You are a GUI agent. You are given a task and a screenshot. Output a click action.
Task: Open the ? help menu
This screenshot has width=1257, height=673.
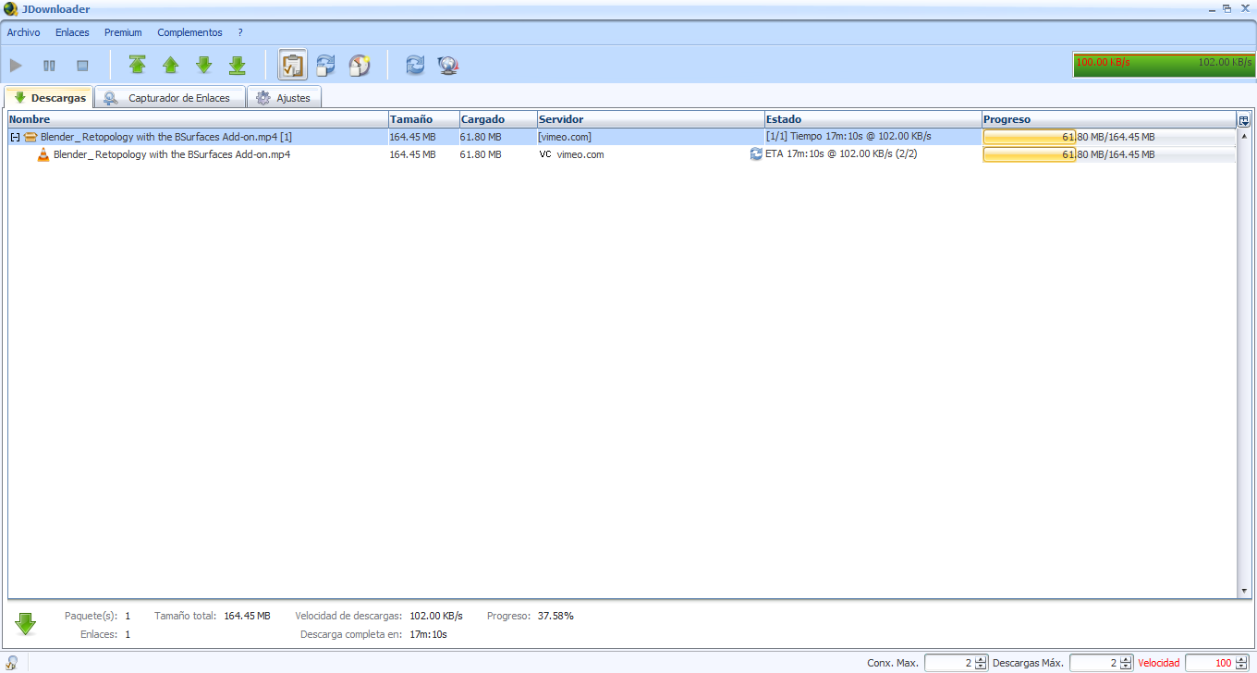pos(240,32)
